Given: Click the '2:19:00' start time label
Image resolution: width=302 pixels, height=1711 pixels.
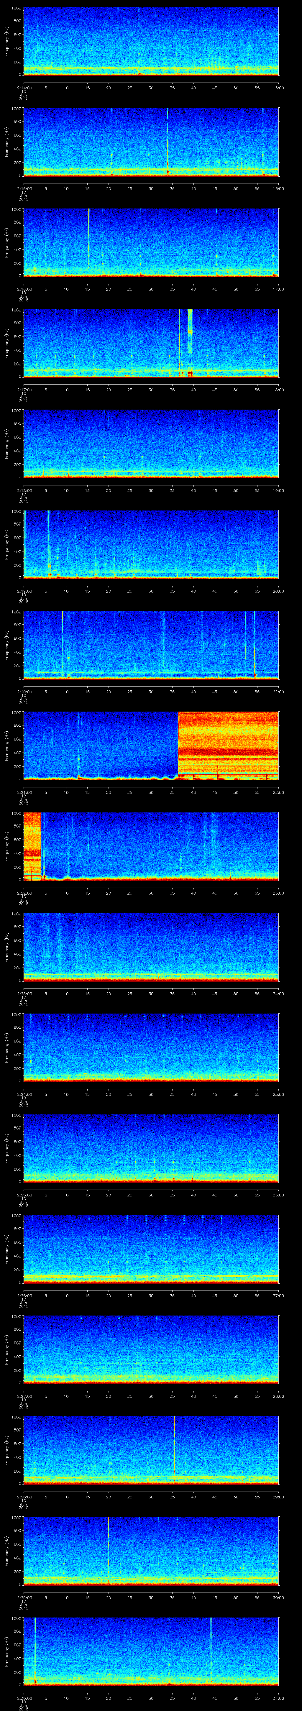Looking at the screenshot, I should [x=24, y=591].
